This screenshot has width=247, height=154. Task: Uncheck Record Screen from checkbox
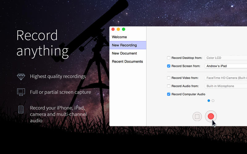click(169, 66)
